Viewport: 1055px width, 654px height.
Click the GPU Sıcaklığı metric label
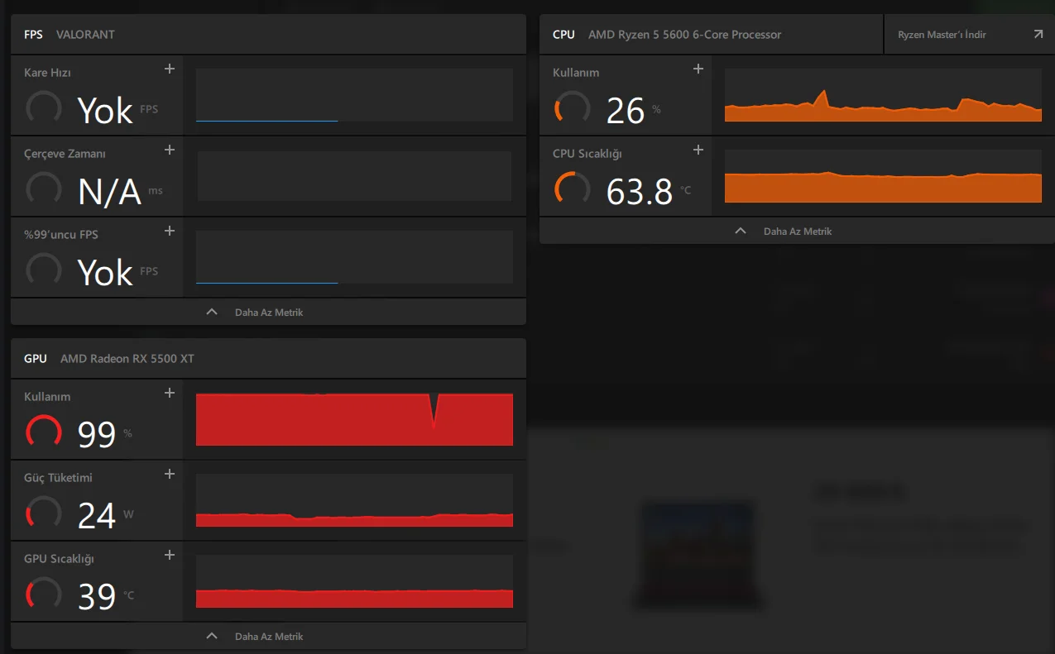59,559
